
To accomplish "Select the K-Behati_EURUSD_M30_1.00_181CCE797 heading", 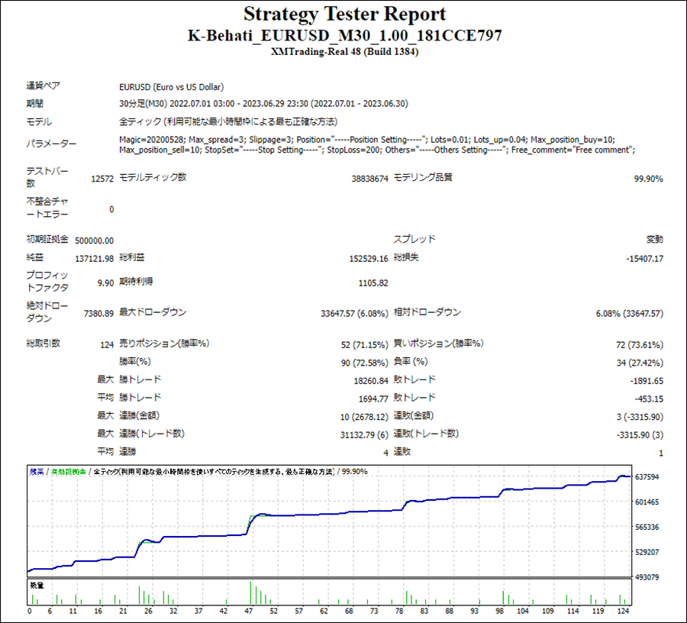I will [345, 35].
